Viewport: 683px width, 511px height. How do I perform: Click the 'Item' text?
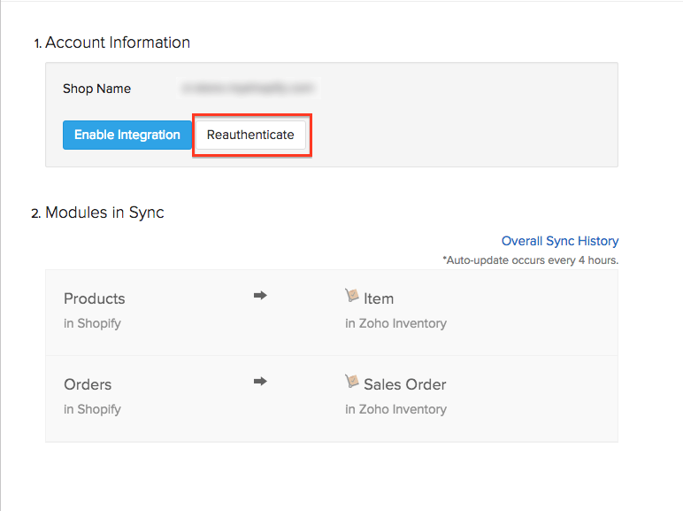(x=379, y=298)
